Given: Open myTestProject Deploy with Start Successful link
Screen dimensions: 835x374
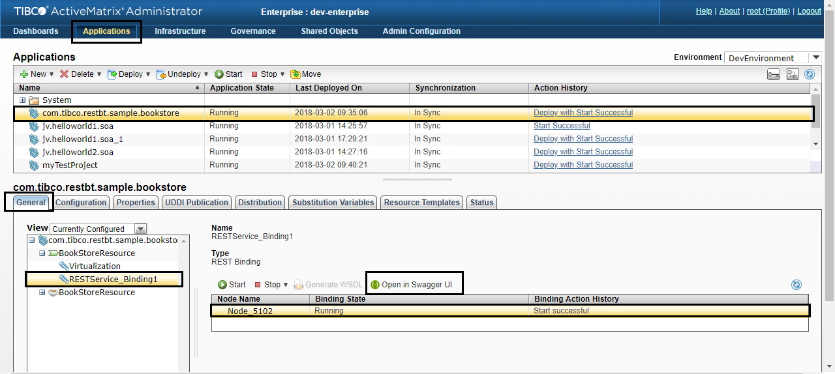Looking at the screenshot, I should coord(583,165).
